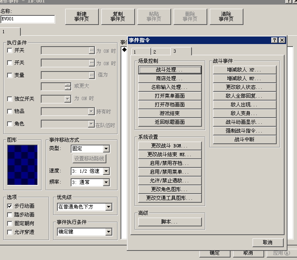Open the 速度 dropdown
Image resolution: width=297 pixels, height=260 pixels.
90,171
